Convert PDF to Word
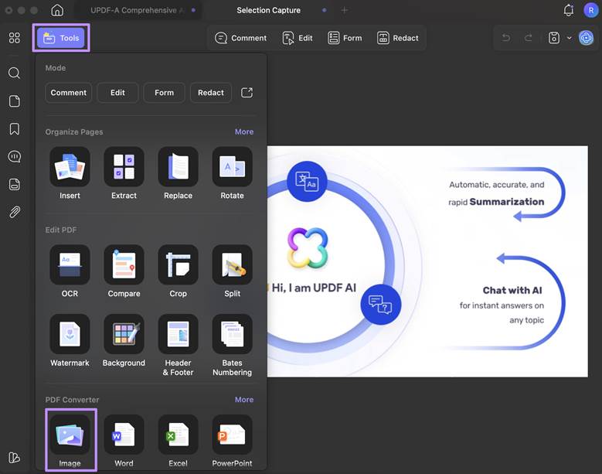The height and width of the screenshot is (474, 602). pos(124,441)
